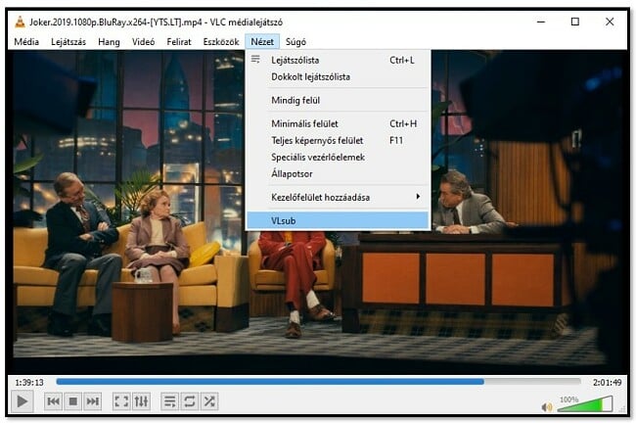Open the Súgó menu
This screenshot has width=636, height=423.
point(295,42)
